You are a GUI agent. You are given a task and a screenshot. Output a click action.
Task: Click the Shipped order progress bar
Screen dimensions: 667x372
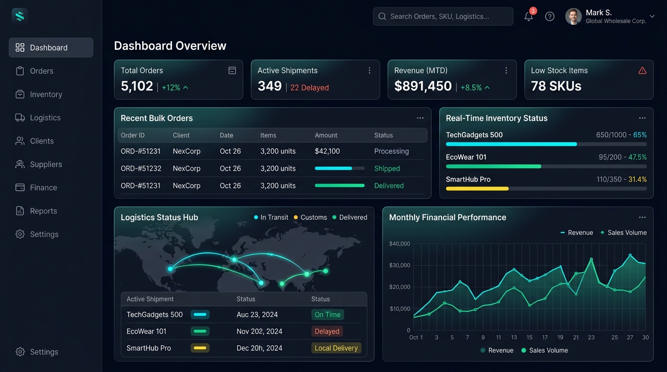[x=340, y=169]
